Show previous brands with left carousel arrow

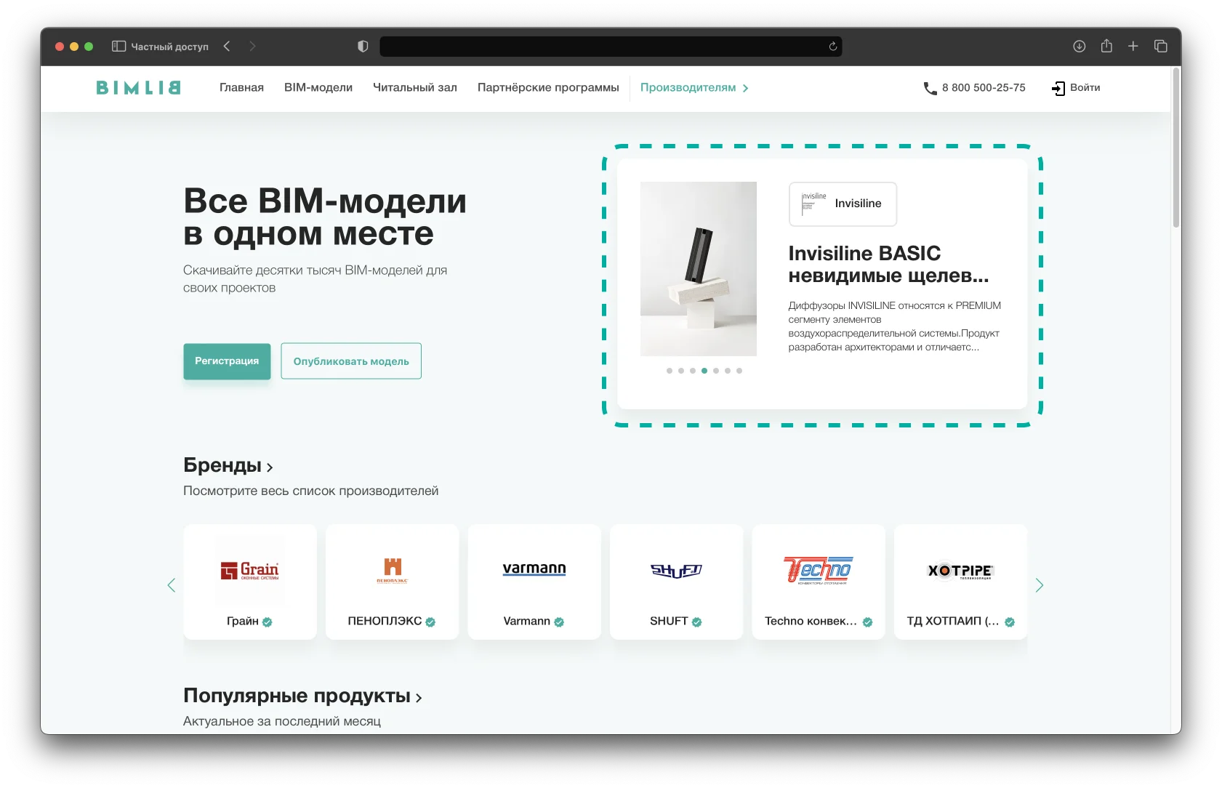coord(172,585)
